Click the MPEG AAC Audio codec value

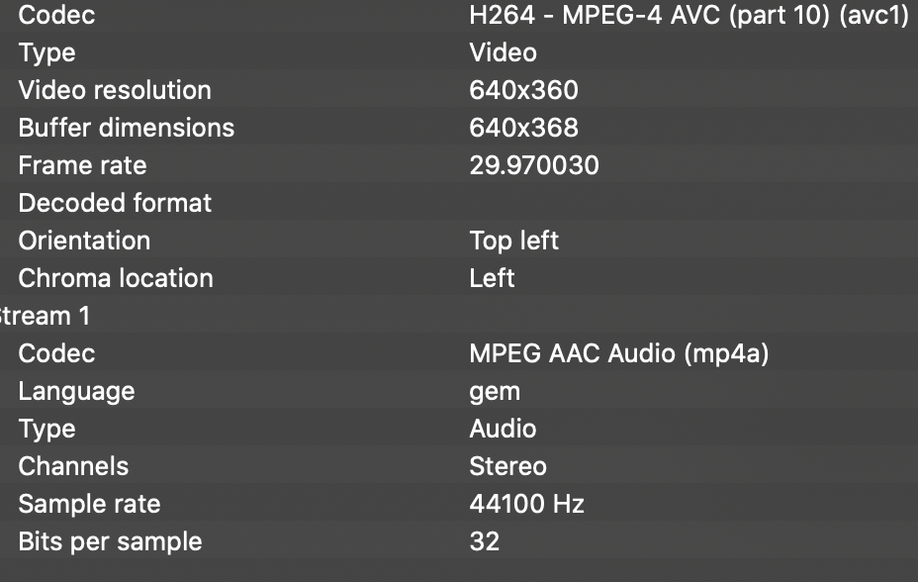tap(619, 353)
